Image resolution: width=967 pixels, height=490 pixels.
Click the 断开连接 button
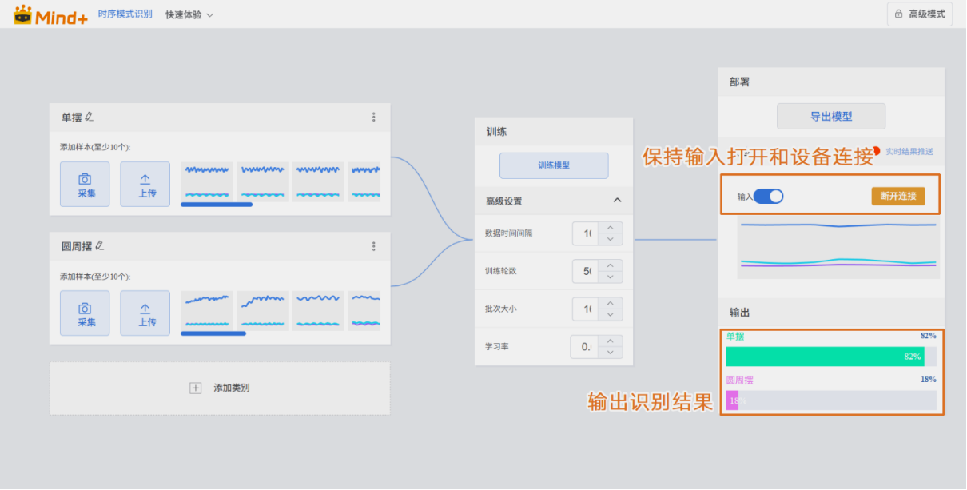(x=897, y=196)
